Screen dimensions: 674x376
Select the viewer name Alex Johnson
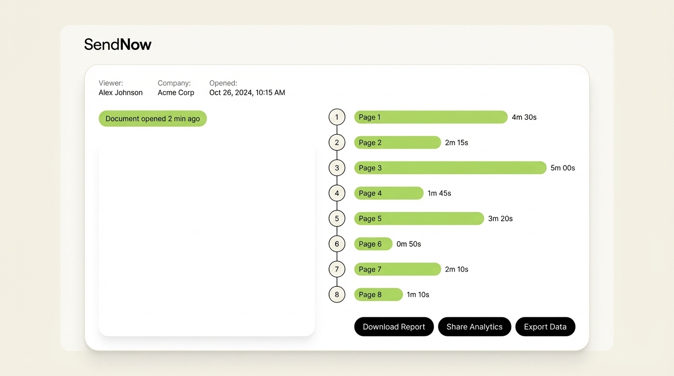click(x=120, y=93)
